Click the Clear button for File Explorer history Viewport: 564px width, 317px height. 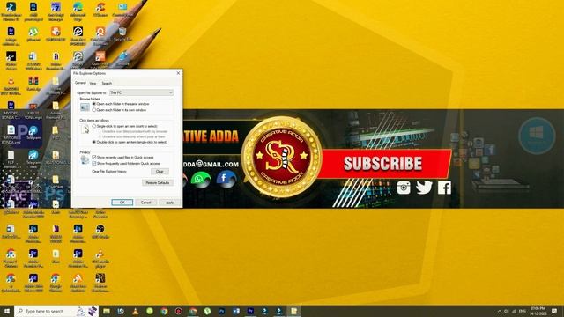(x=160, y=172)
